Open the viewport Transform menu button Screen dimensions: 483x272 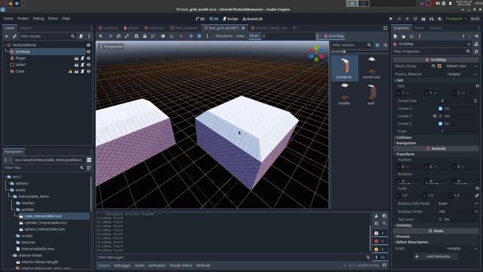pyautogui.click(x=223, y=36)
